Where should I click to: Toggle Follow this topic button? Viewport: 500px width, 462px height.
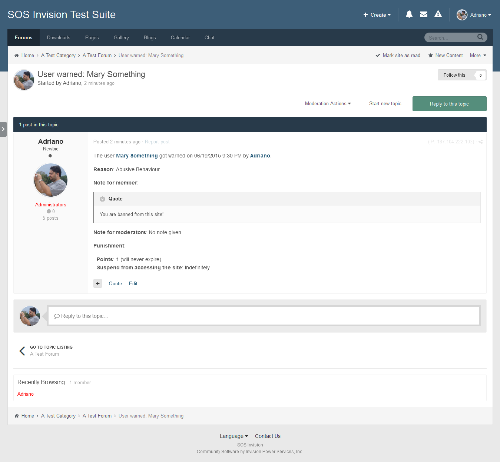coord(454,75)
